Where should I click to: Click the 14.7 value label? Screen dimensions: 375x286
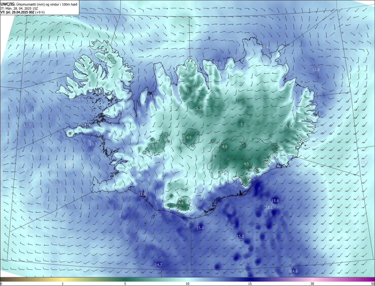click(158, 265)
